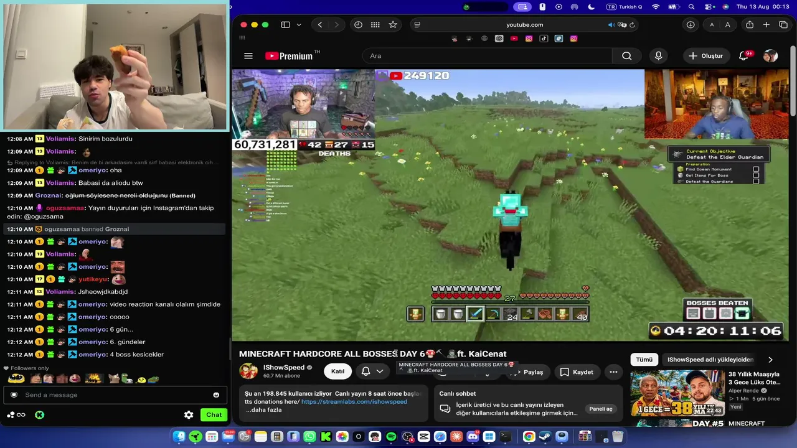Expand description with '...daha fazla'
797x448 pixels.
(263, 410)
